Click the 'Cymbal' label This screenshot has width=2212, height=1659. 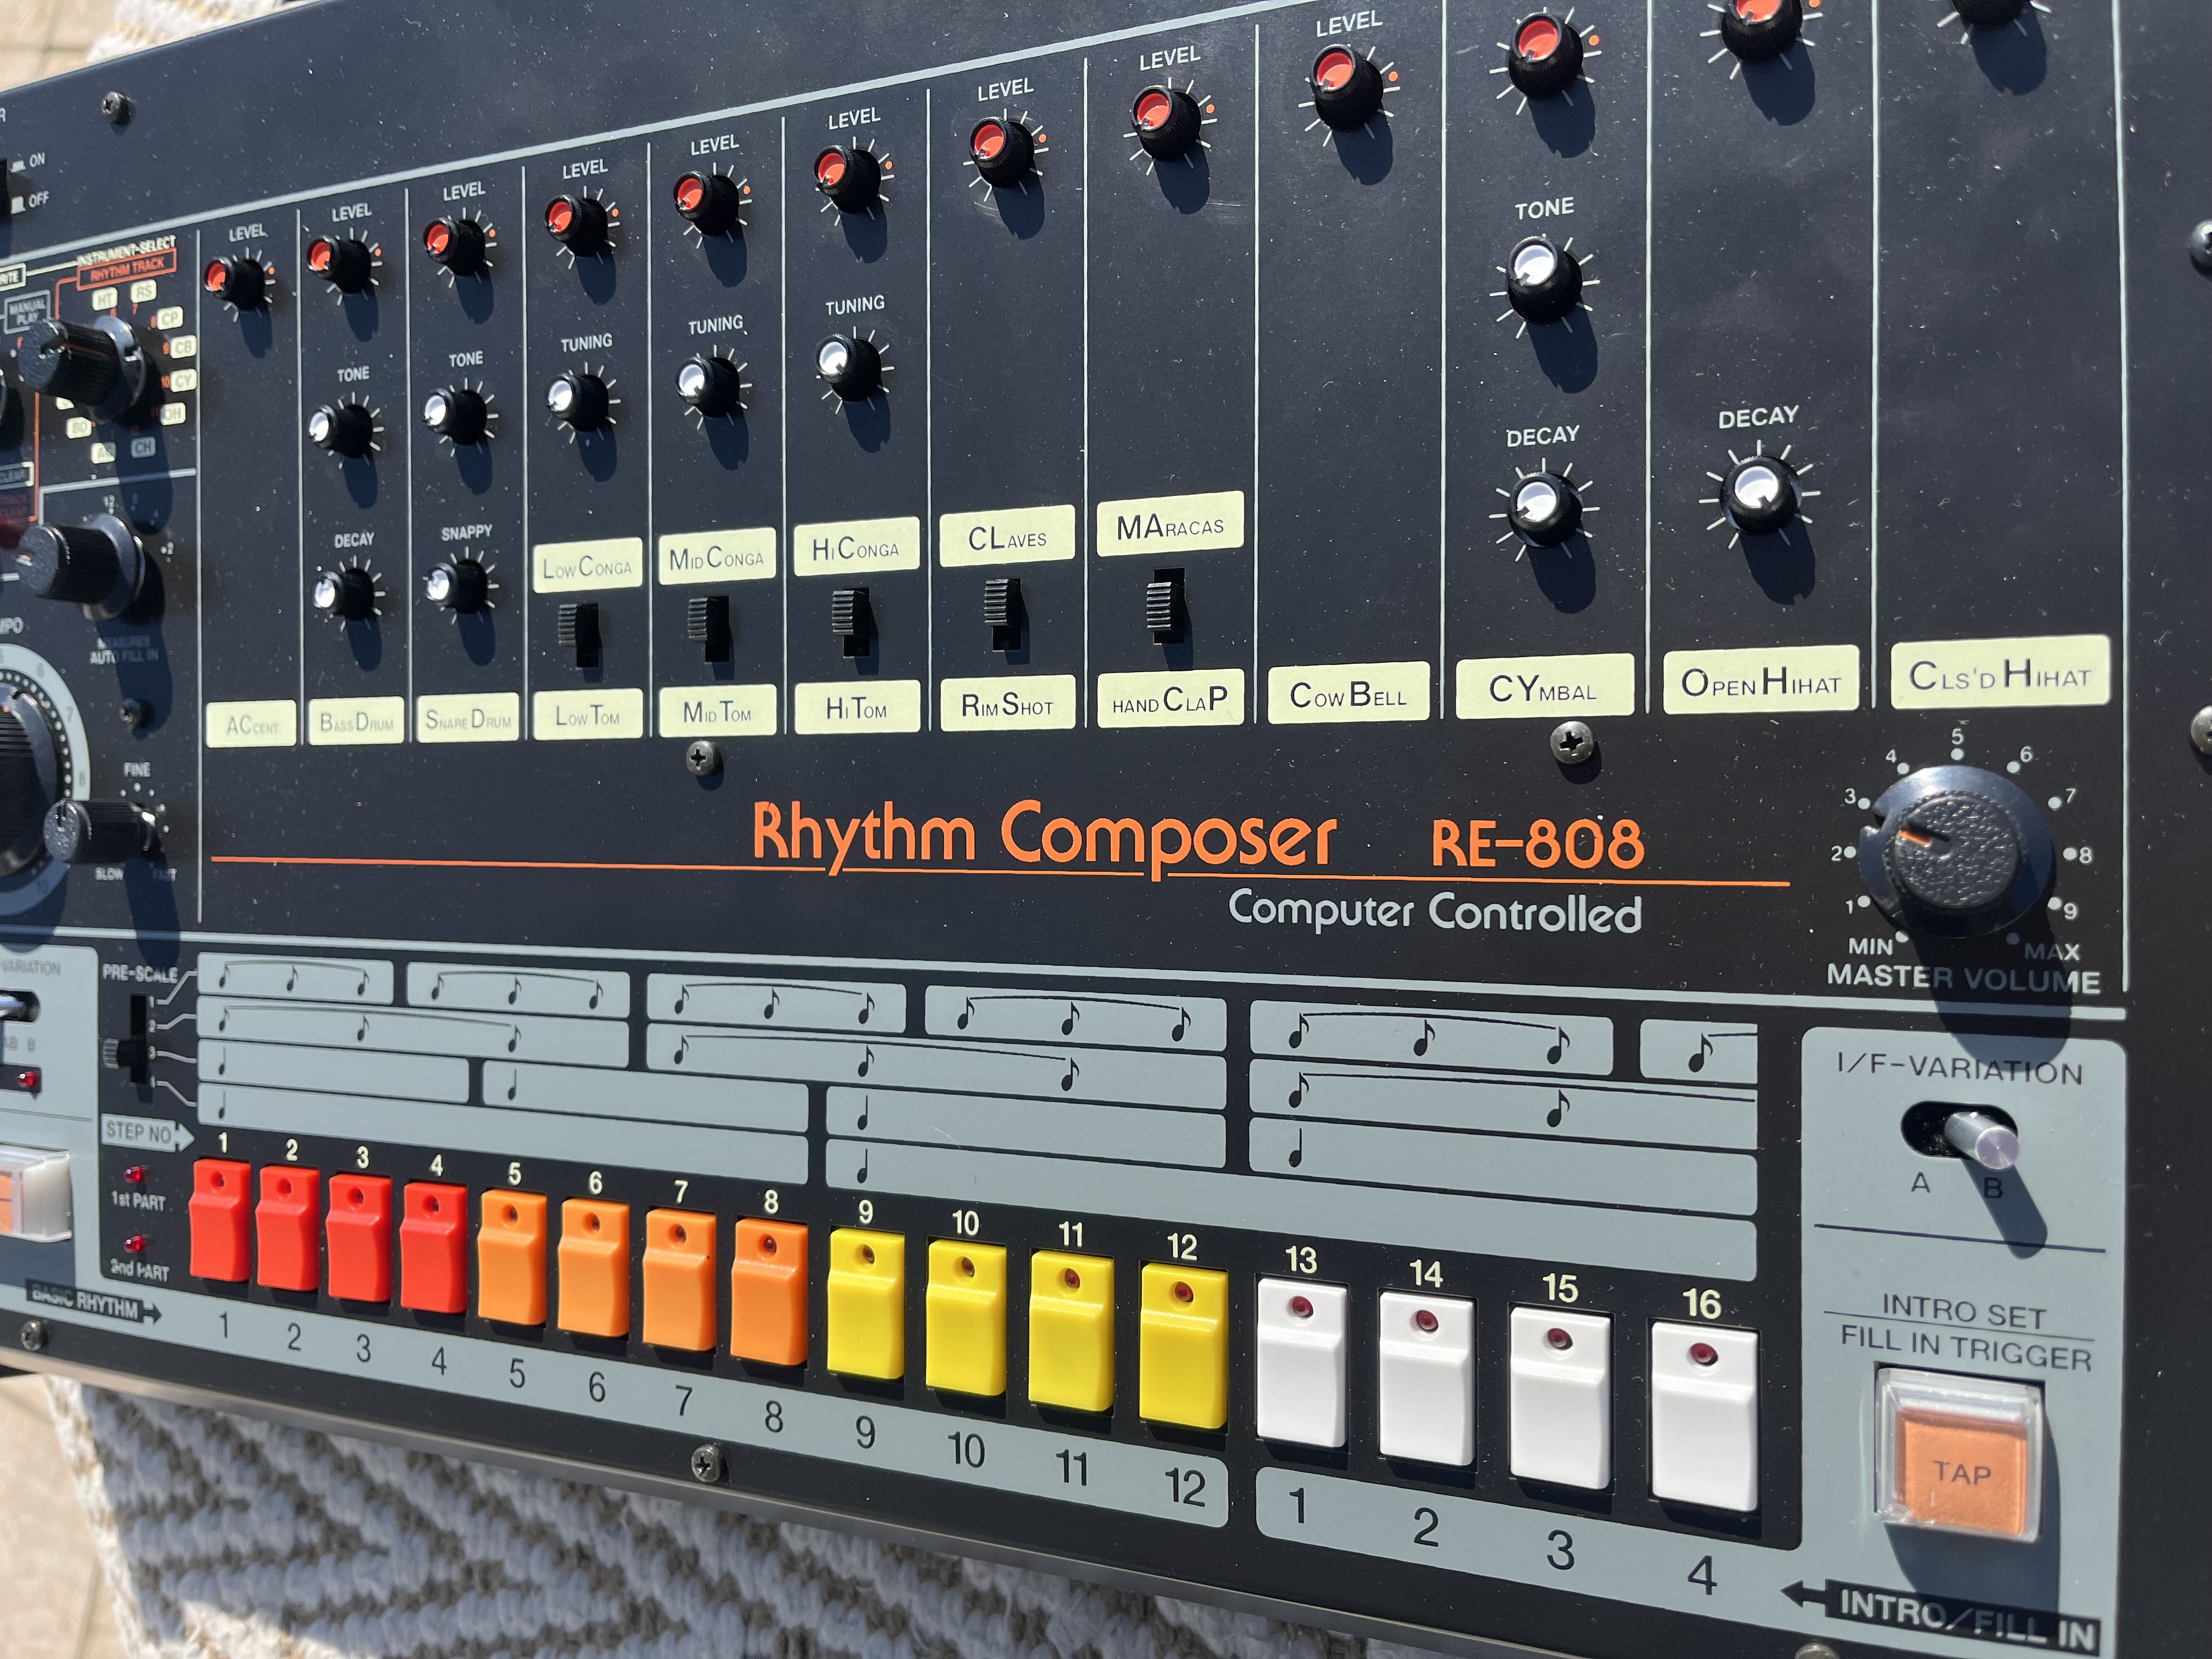[x=1544, y=686]
